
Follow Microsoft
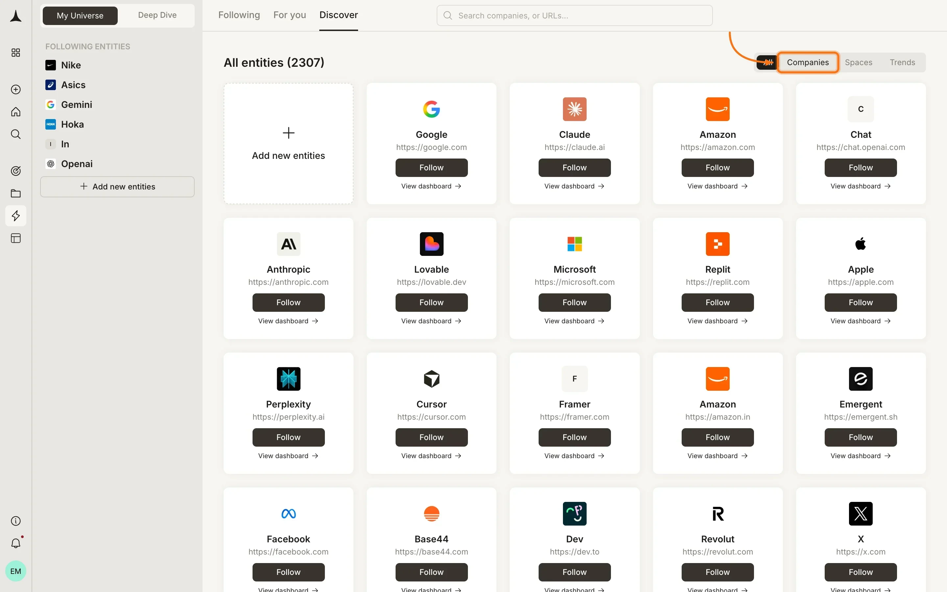(574, 303)
